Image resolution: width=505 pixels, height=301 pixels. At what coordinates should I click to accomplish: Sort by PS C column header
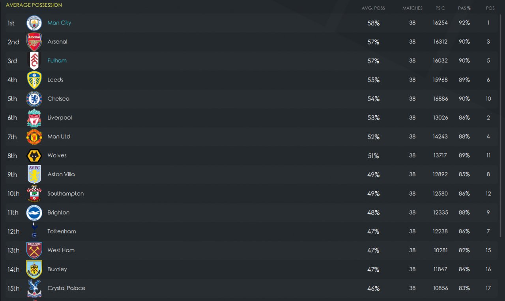click(440, 8)
